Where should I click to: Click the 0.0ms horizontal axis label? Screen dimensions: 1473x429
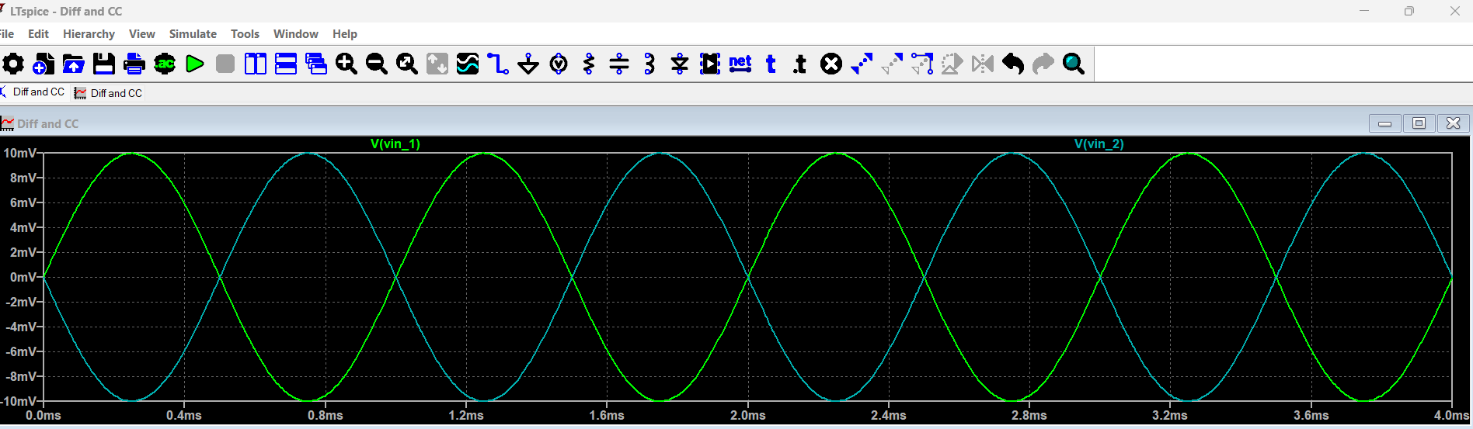(x=44, y=416)
